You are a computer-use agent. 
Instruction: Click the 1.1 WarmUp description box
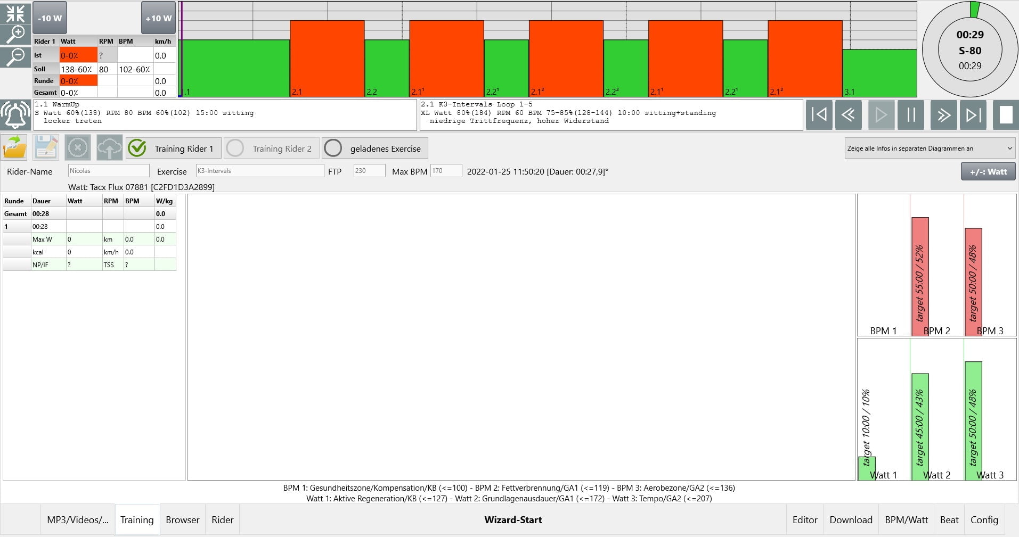tap(225, 114)
